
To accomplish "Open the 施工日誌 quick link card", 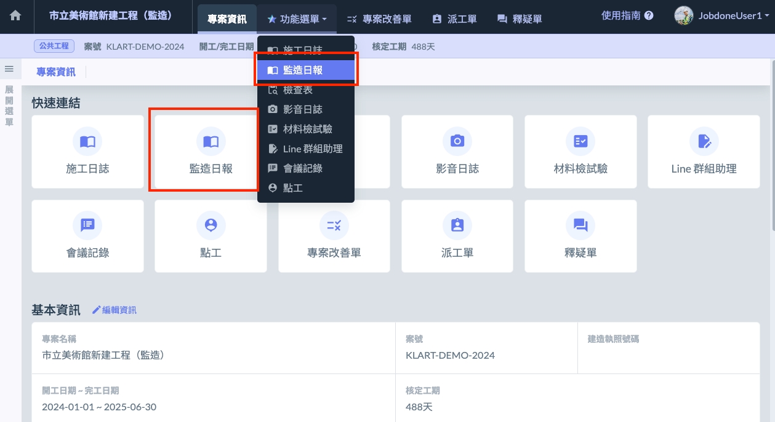I will click(x=87, y=152).
